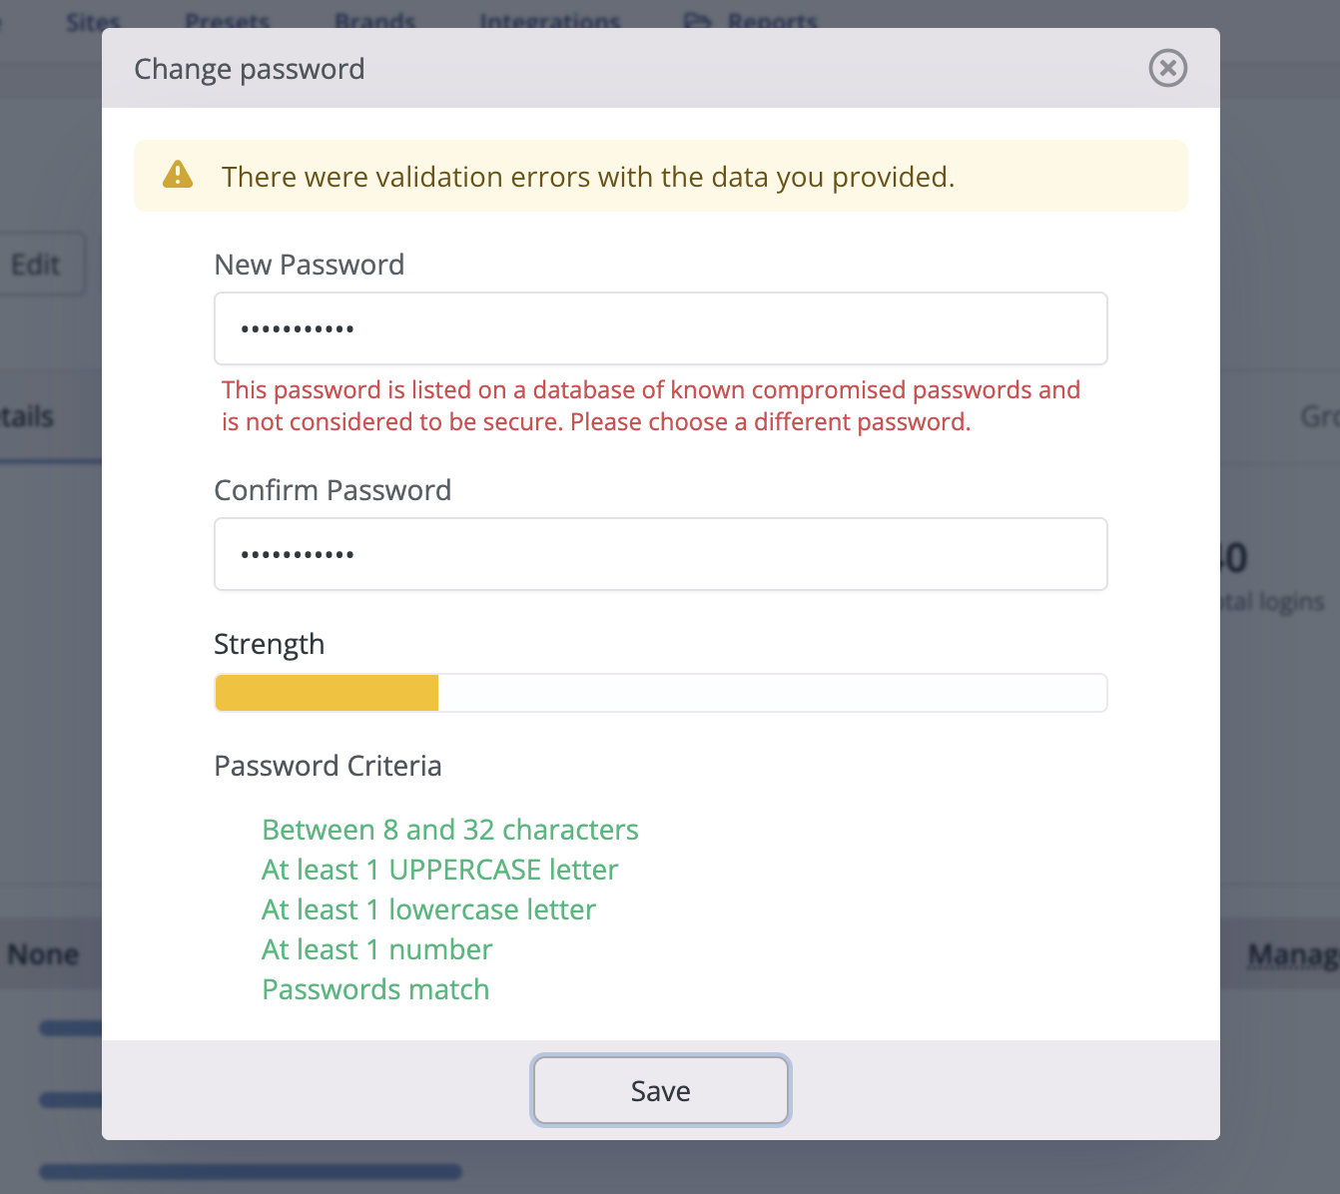Click the Reports menu item
This screenshot has height=1194, width=1340.
[x=774, y=18]
